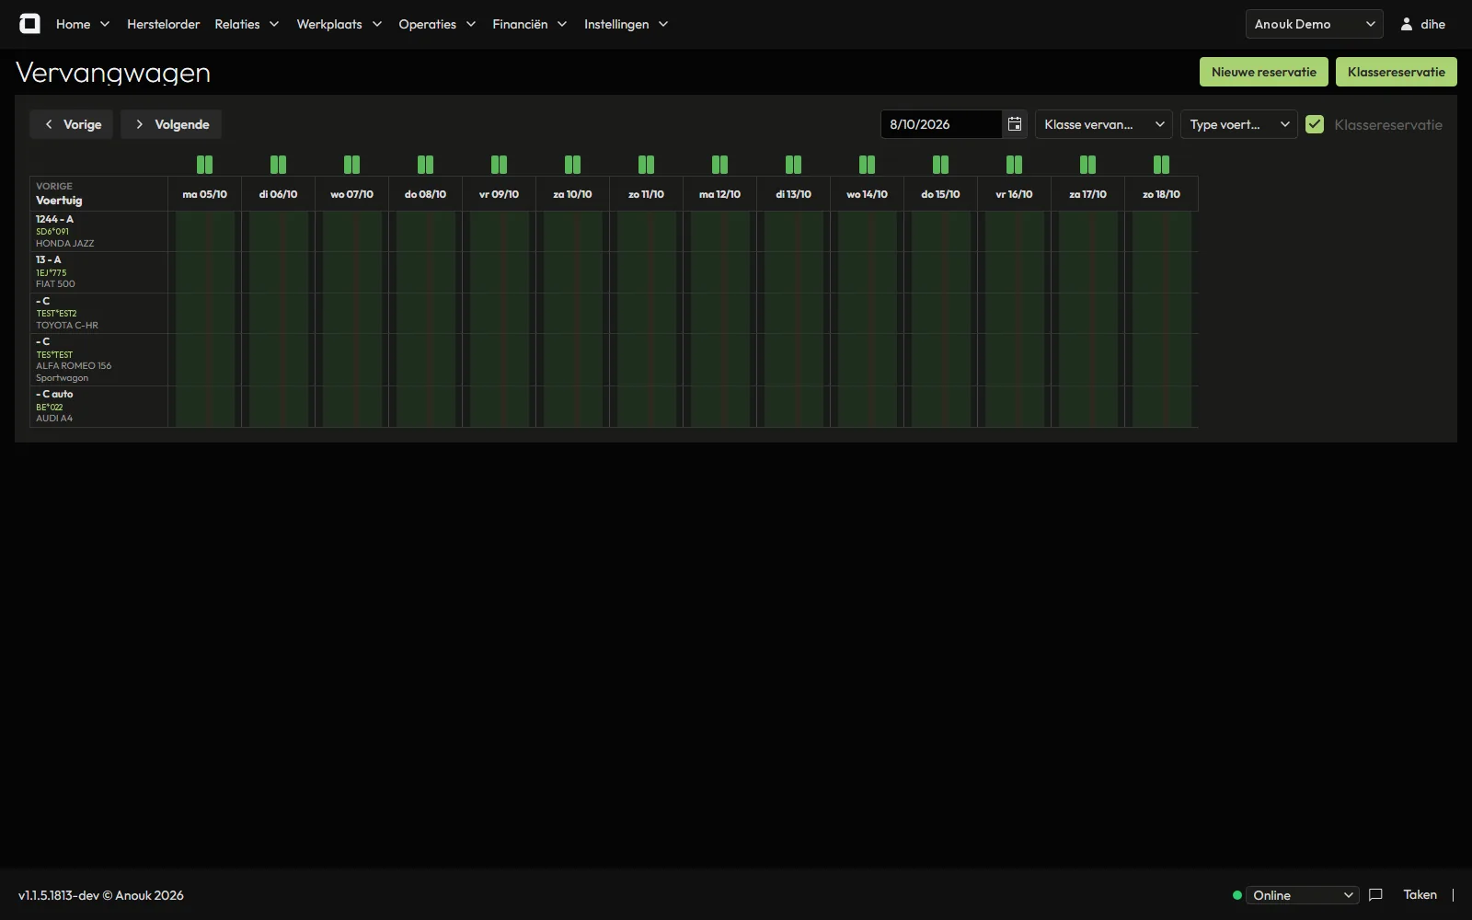Click green bars icon above zo 18/10
This screenshot has height=920, width=1472.
tap(1161, 165)
